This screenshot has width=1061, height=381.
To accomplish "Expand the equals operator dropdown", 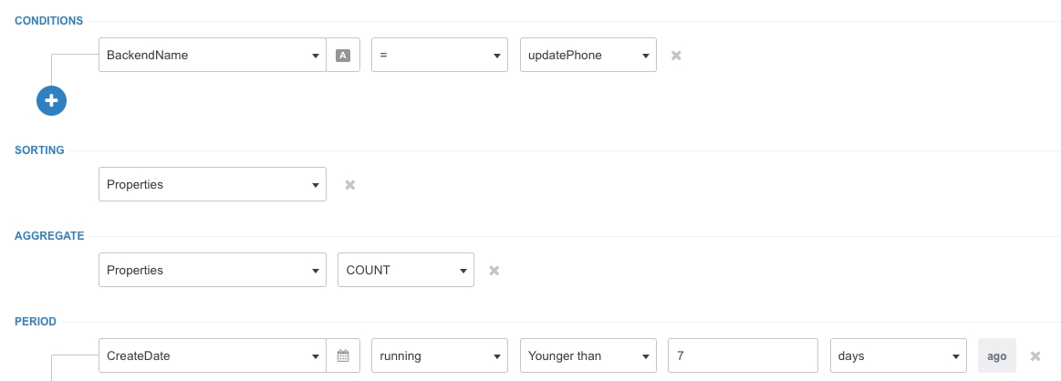I will 440,55.
